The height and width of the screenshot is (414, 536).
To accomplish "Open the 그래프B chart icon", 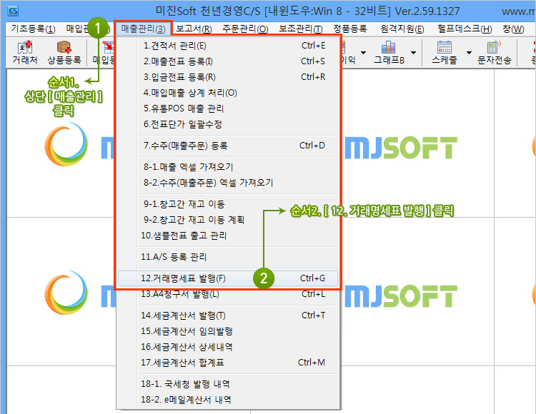I will (x=389, y=53).
